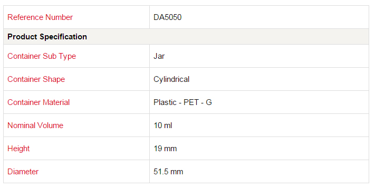The width and height of the screenshot is (375, 189).
Task: Select the Cylindrical value text
Action: click(171, 79)
